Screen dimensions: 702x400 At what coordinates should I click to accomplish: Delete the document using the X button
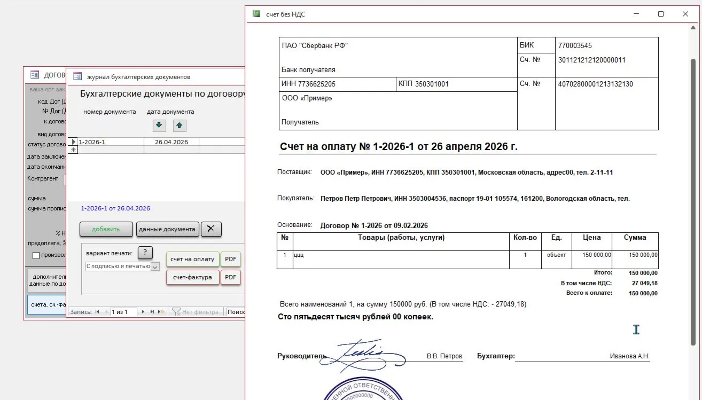[x=211, y=229]
